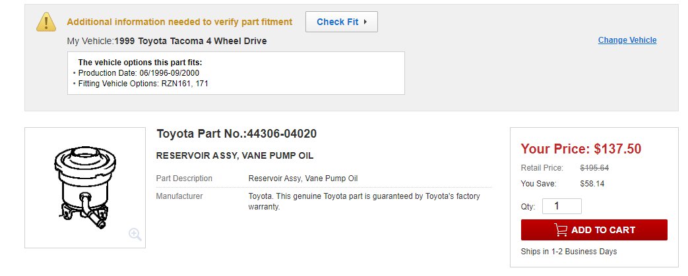
Task: Select the Toyota Part No. 44306-04020 heading
Action: [237, 134]
